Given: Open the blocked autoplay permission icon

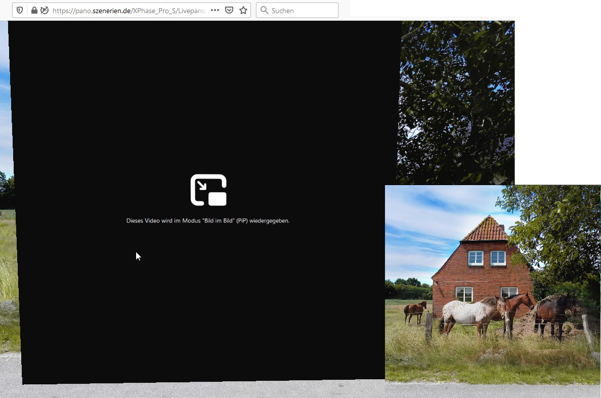Looking at the screenshot, I should point(45,10).
